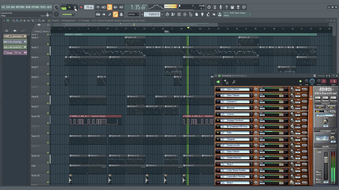339x190 pixels.
Task: Open Presets list in Orchestral_2 window
Action: 321,76
